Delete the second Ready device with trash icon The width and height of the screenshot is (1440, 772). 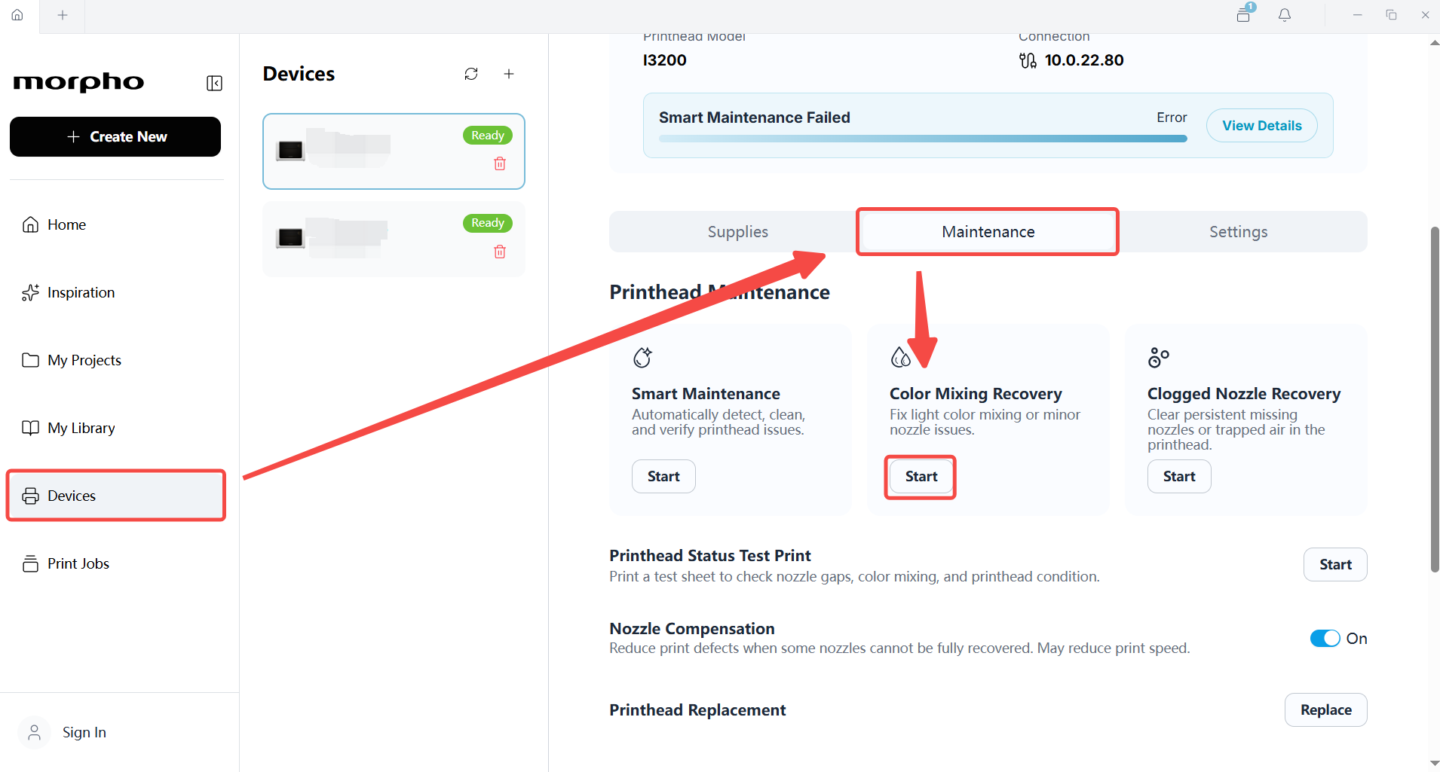500,252
